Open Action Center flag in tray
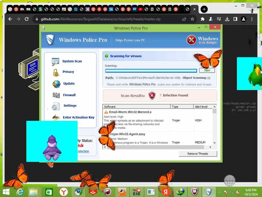Image resolution: width=262 pixels, height=197 pixels. 225,192
